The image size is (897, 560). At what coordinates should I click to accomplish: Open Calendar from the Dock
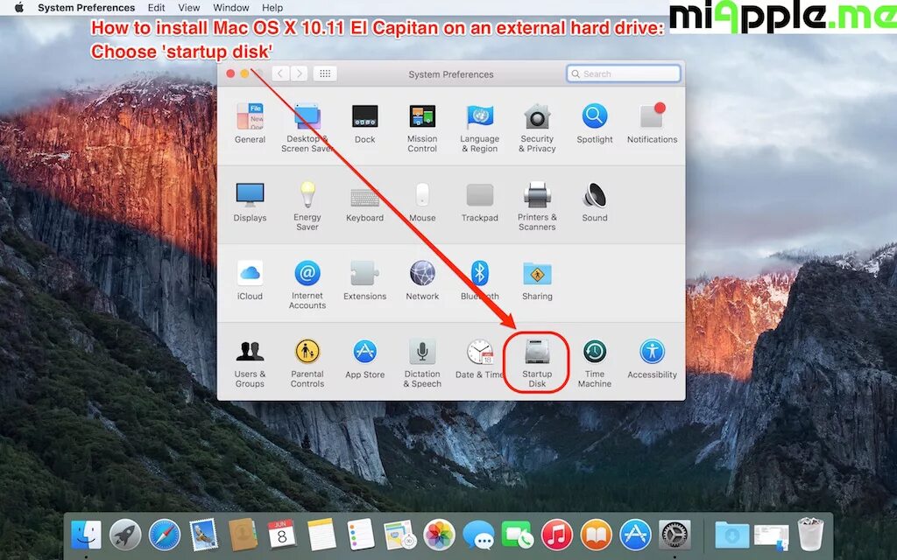click(x=282, y=535)
